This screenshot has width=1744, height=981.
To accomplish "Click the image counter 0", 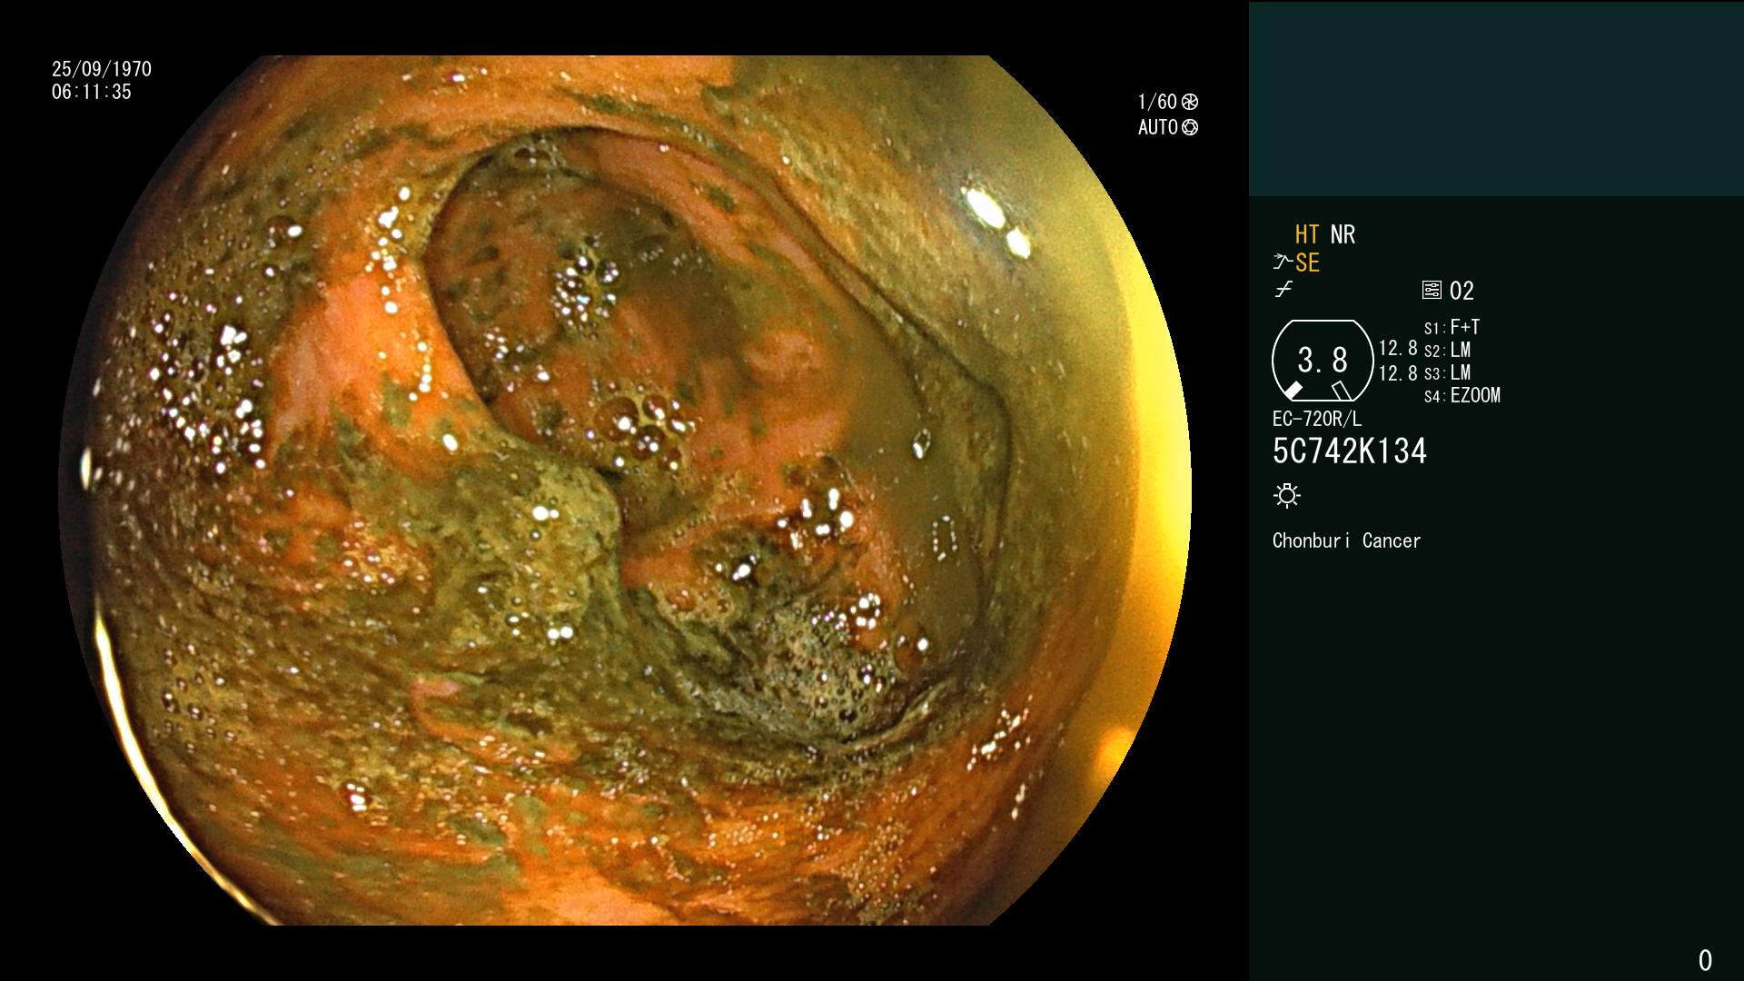I will (x=1705, y=960).
